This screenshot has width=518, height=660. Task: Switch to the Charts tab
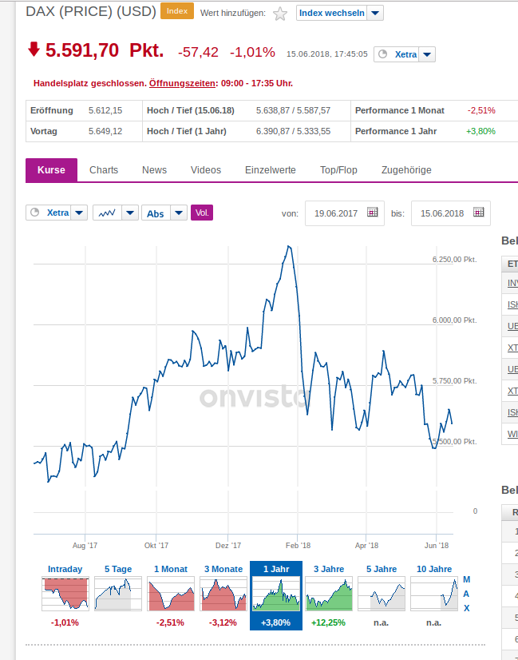(x=104, y=170)
